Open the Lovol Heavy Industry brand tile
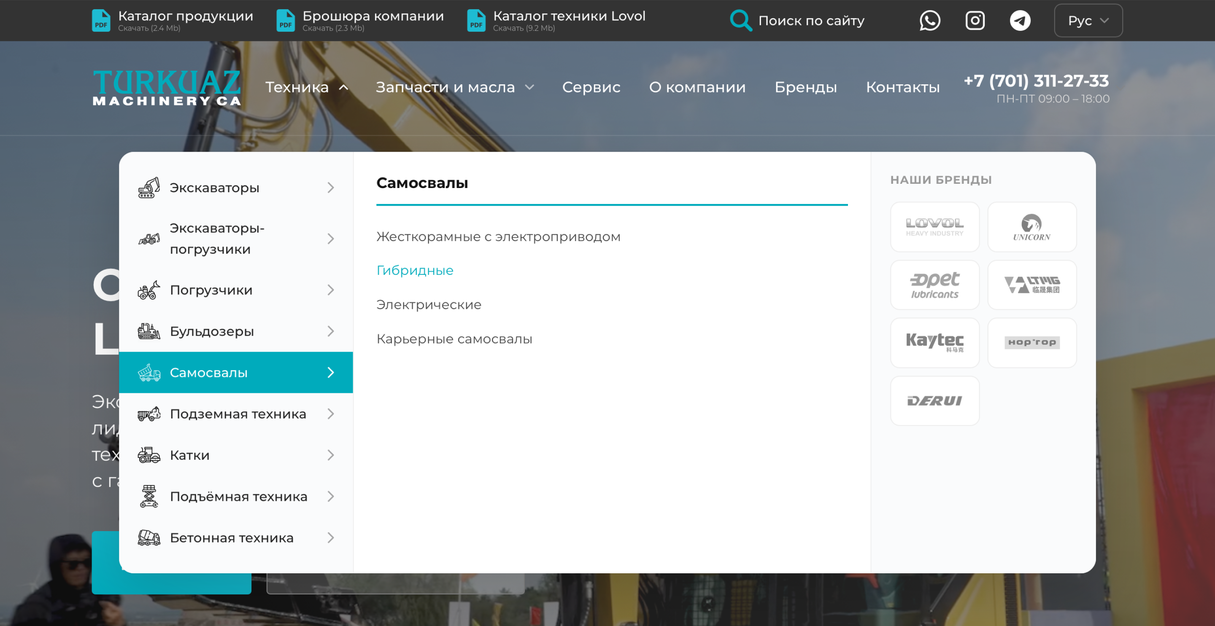1215x626 pixels. coord(934,227)
